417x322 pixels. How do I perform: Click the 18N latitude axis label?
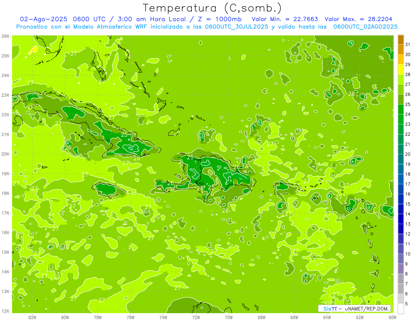click(5, 193)
